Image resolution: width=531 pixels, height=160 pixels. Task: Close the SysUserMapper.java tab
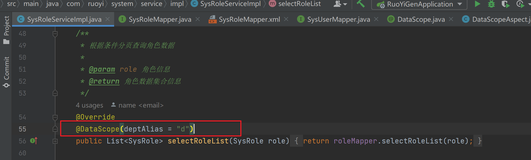[x=376, y=19]
